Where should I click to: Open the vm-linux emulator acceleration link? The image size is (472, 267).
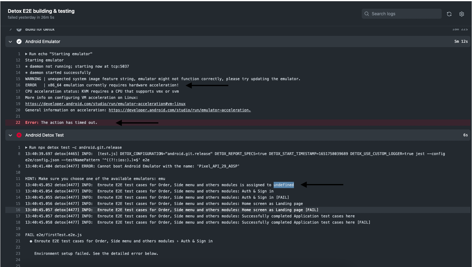pos(105,104)
